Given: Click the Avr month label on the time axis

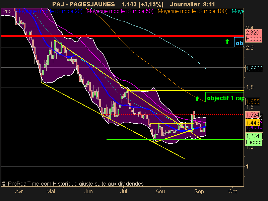Looking at the screenshot, I should click(x=19, y=191).
